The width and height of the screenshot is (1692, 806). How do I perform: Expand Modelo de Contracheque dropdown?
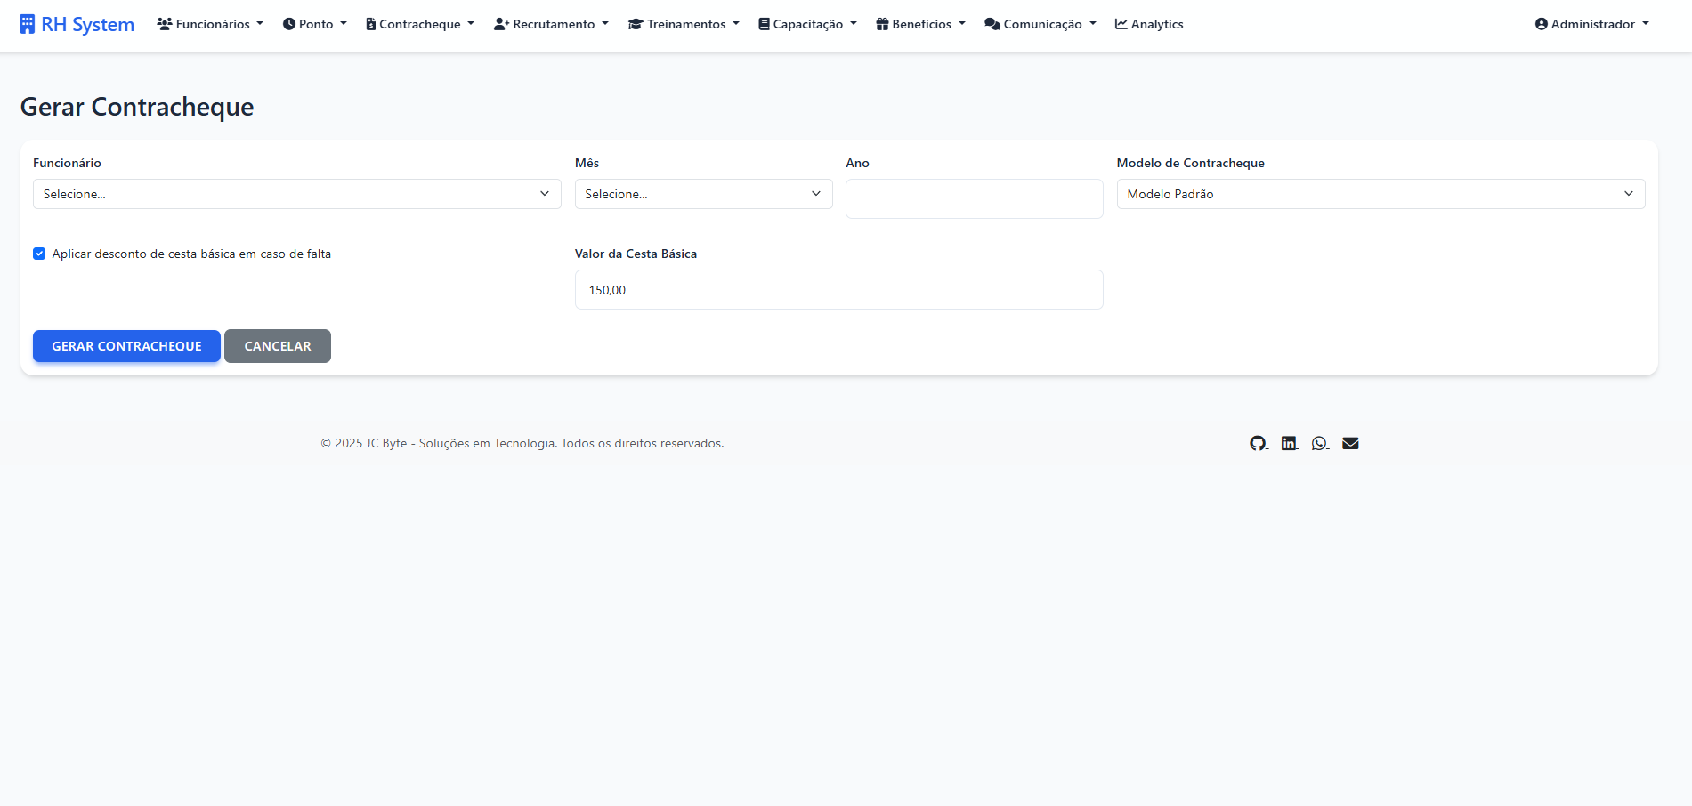click(x=1380, y=194)
